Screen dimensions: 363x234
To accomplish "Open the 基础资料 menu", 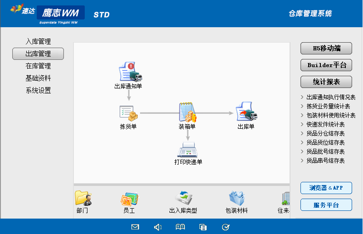I will (x=38, y=78).
